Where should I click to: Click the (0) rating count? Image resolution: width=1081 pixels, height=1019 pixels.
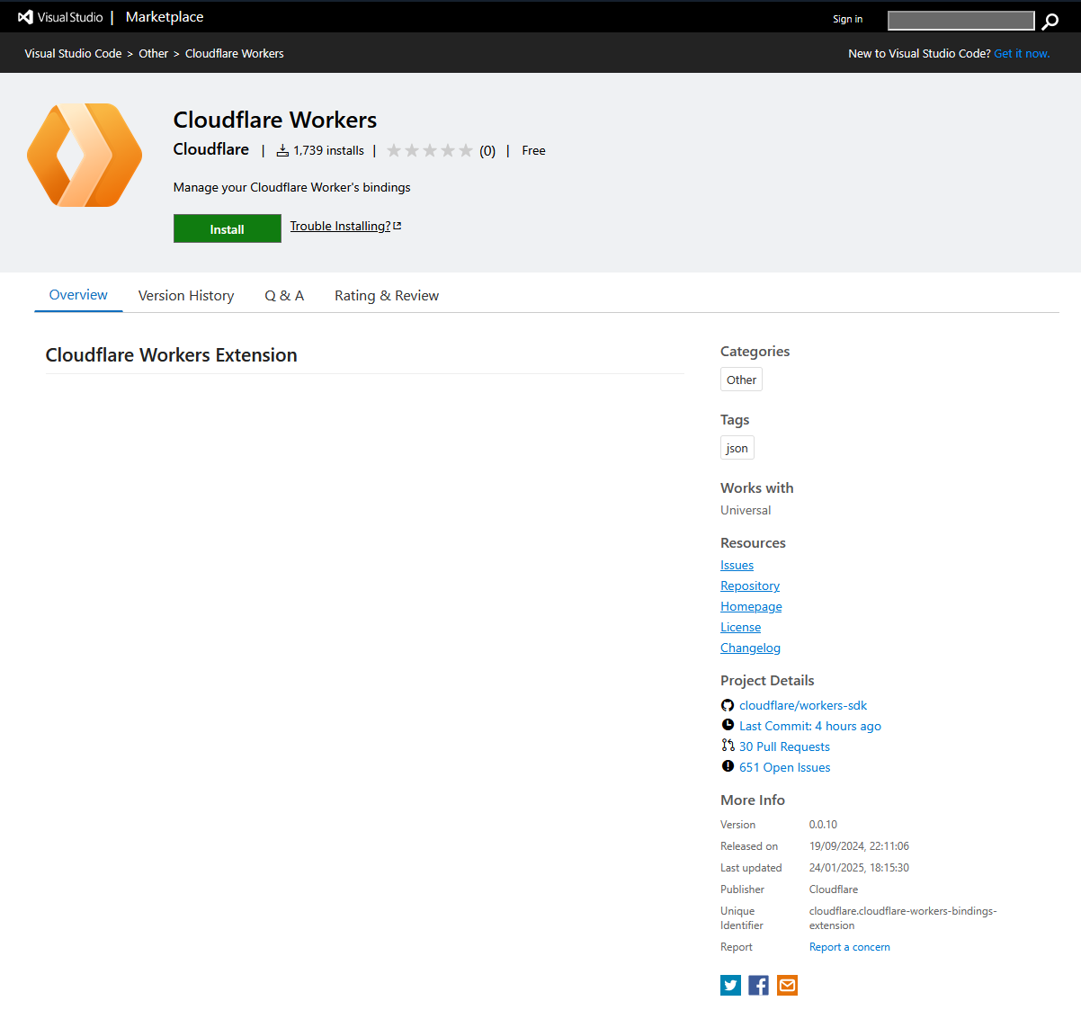coord(487,150)
